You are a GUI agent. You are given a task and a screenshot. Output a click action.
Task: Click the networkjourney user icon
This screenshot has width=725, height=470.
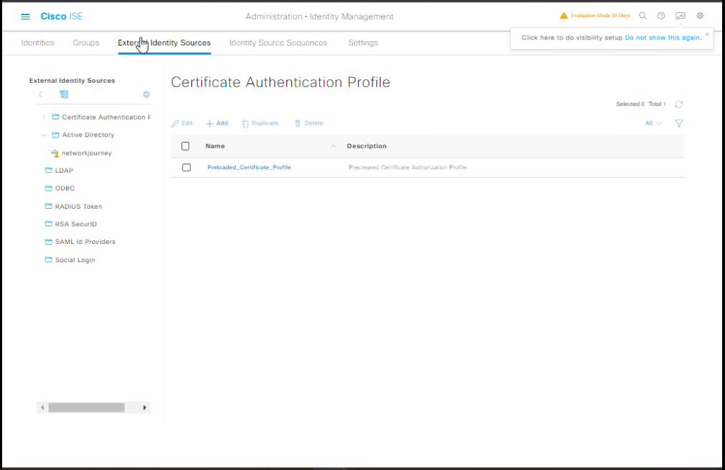pos(55,153)
